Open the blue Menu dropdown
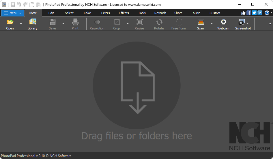The width and height of the screenshot is (273, 159). [12, 13]
